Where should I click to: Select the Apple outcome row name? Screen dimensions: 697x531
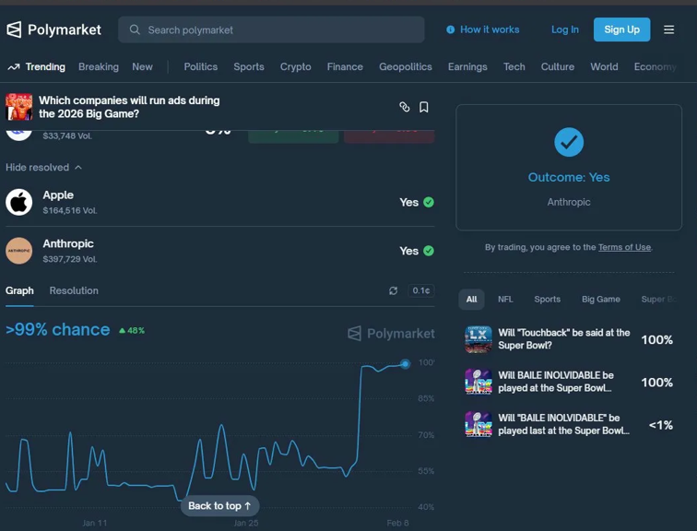click(x=58, y=195)
